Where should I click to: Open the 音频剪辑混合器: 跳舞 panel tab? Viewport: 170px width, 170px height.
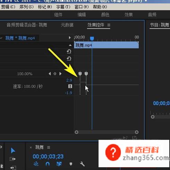click(27, 25)
